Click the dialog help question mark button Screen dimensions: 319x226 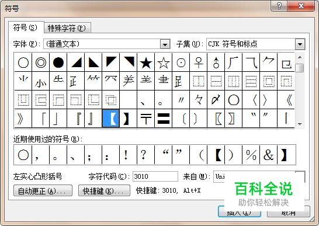[x=279, y=6]
